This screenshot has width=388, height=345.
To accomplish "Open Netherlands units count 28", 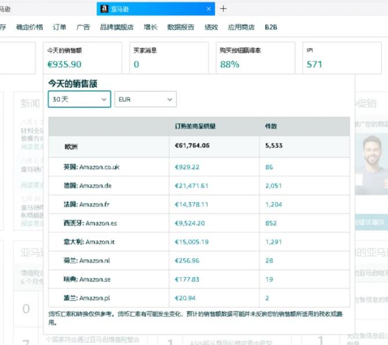I will pyautogui.click(x=269, y=261).
